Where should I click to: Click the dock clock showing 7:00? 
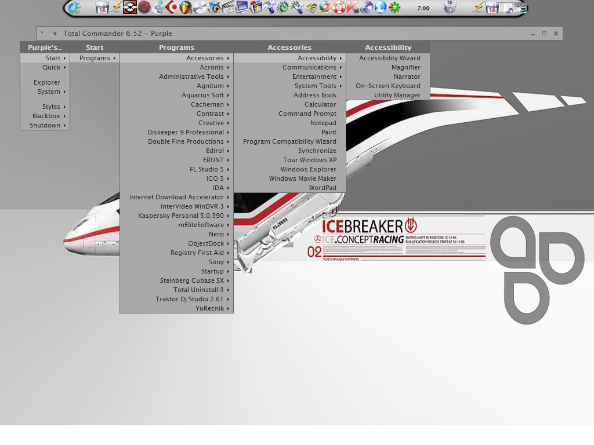coord(423,8)
